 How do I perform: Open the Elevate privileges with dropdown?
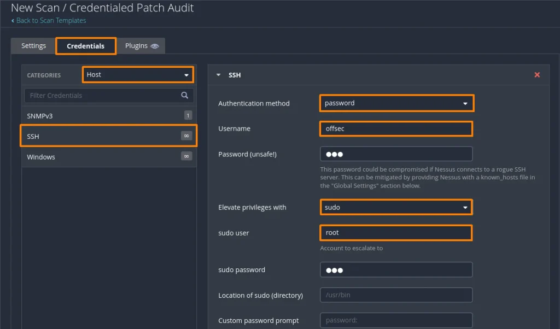click(x=396, y=208)
